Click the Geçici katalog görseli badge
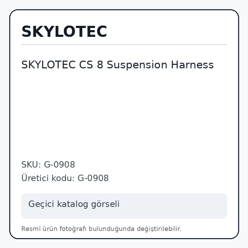Image resolution: width=248 pixels, height=248 pixels. (124, 206)
